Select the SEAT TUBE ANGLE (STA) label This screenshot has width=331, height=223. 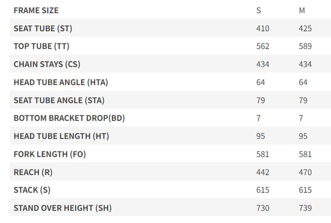(x=59, y=100)
